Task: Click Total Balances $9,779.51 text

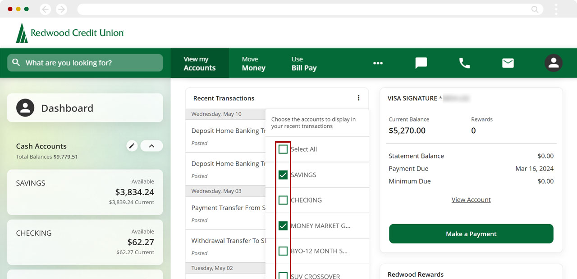Action: pyautogui.click(x=47, y=157)
